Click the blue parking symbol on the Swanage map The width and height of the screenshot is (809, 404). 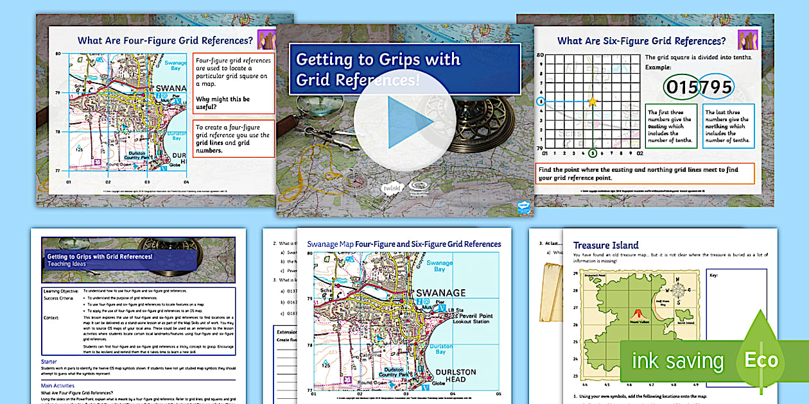coord(347,258)
